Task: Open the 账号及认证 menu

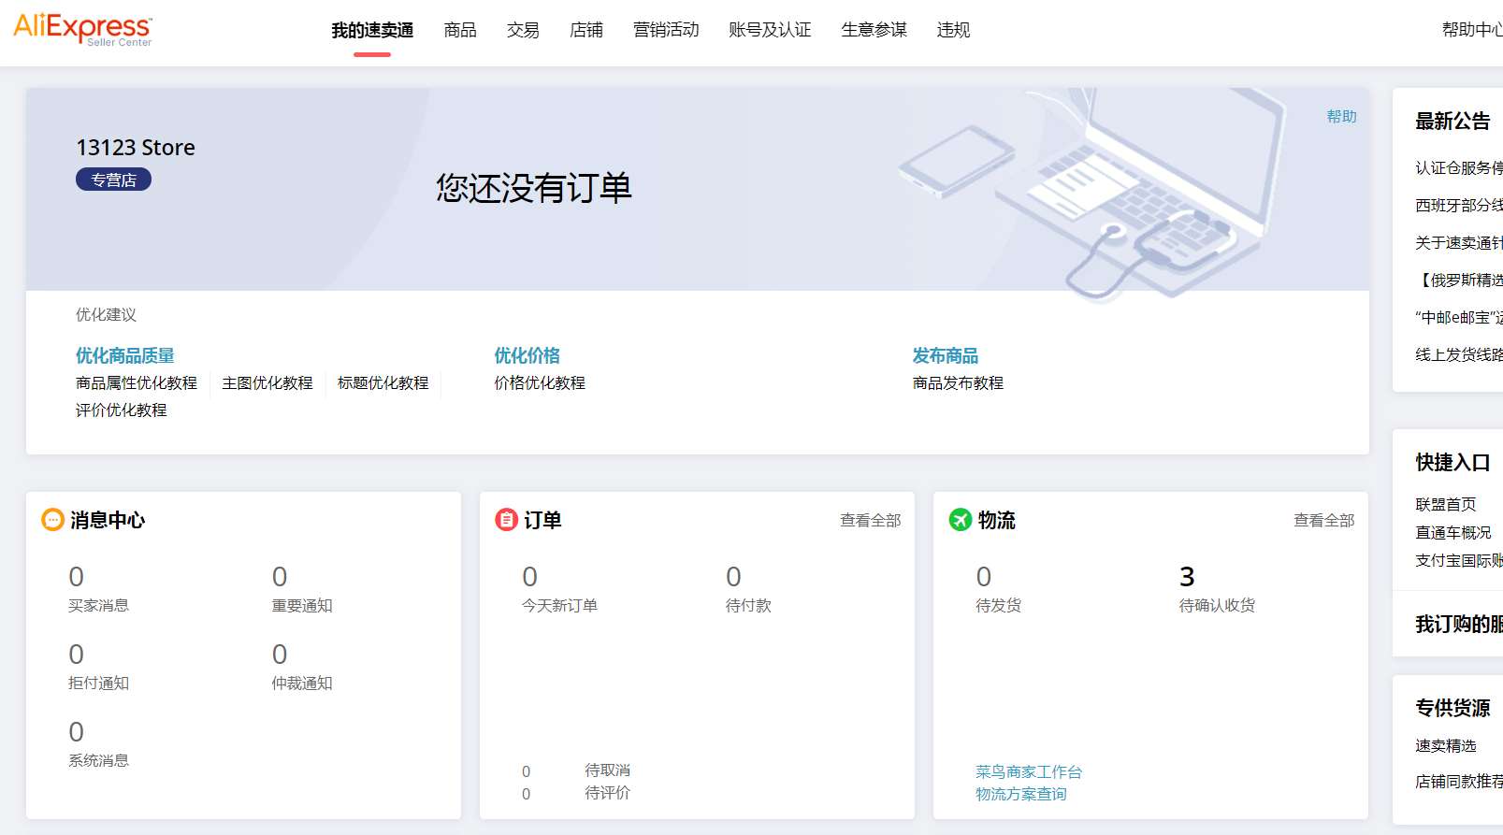Action: pyautogui.click(x=770, y=30)
